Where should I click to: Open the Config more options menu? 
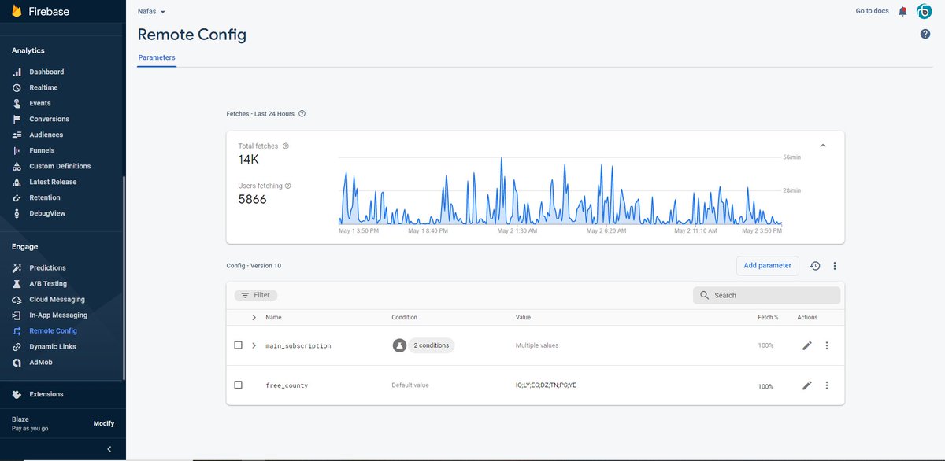coord(835,266)
